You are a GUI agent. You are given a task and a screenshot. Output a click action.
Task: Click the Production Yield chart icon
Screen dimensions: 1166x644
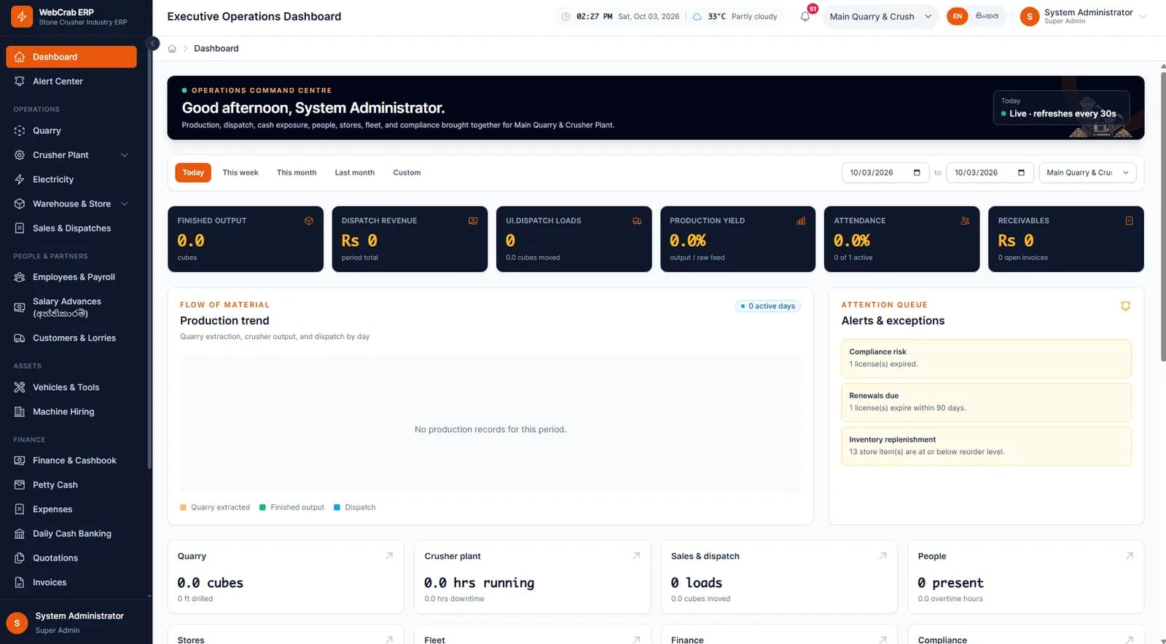(x=801, y=220)
